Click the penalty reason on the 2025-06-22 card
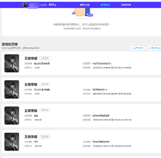 (x=102, y=64)
